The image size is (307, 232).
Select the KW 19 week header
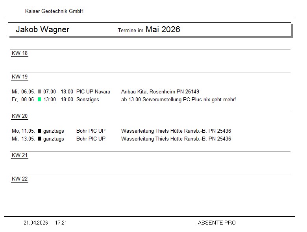click(x=20, y=77)
